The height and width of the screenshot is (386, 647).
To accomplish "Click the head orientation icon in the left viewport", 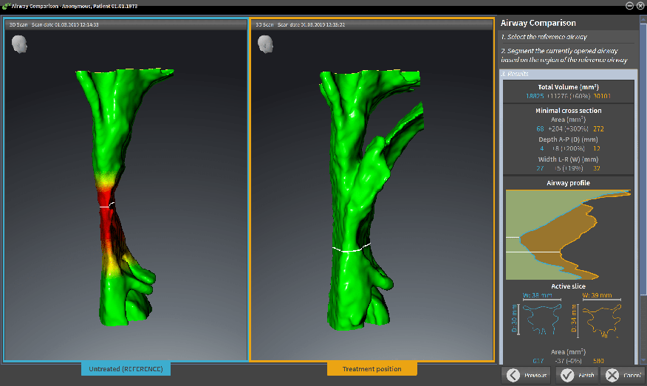I will [18, 44].
